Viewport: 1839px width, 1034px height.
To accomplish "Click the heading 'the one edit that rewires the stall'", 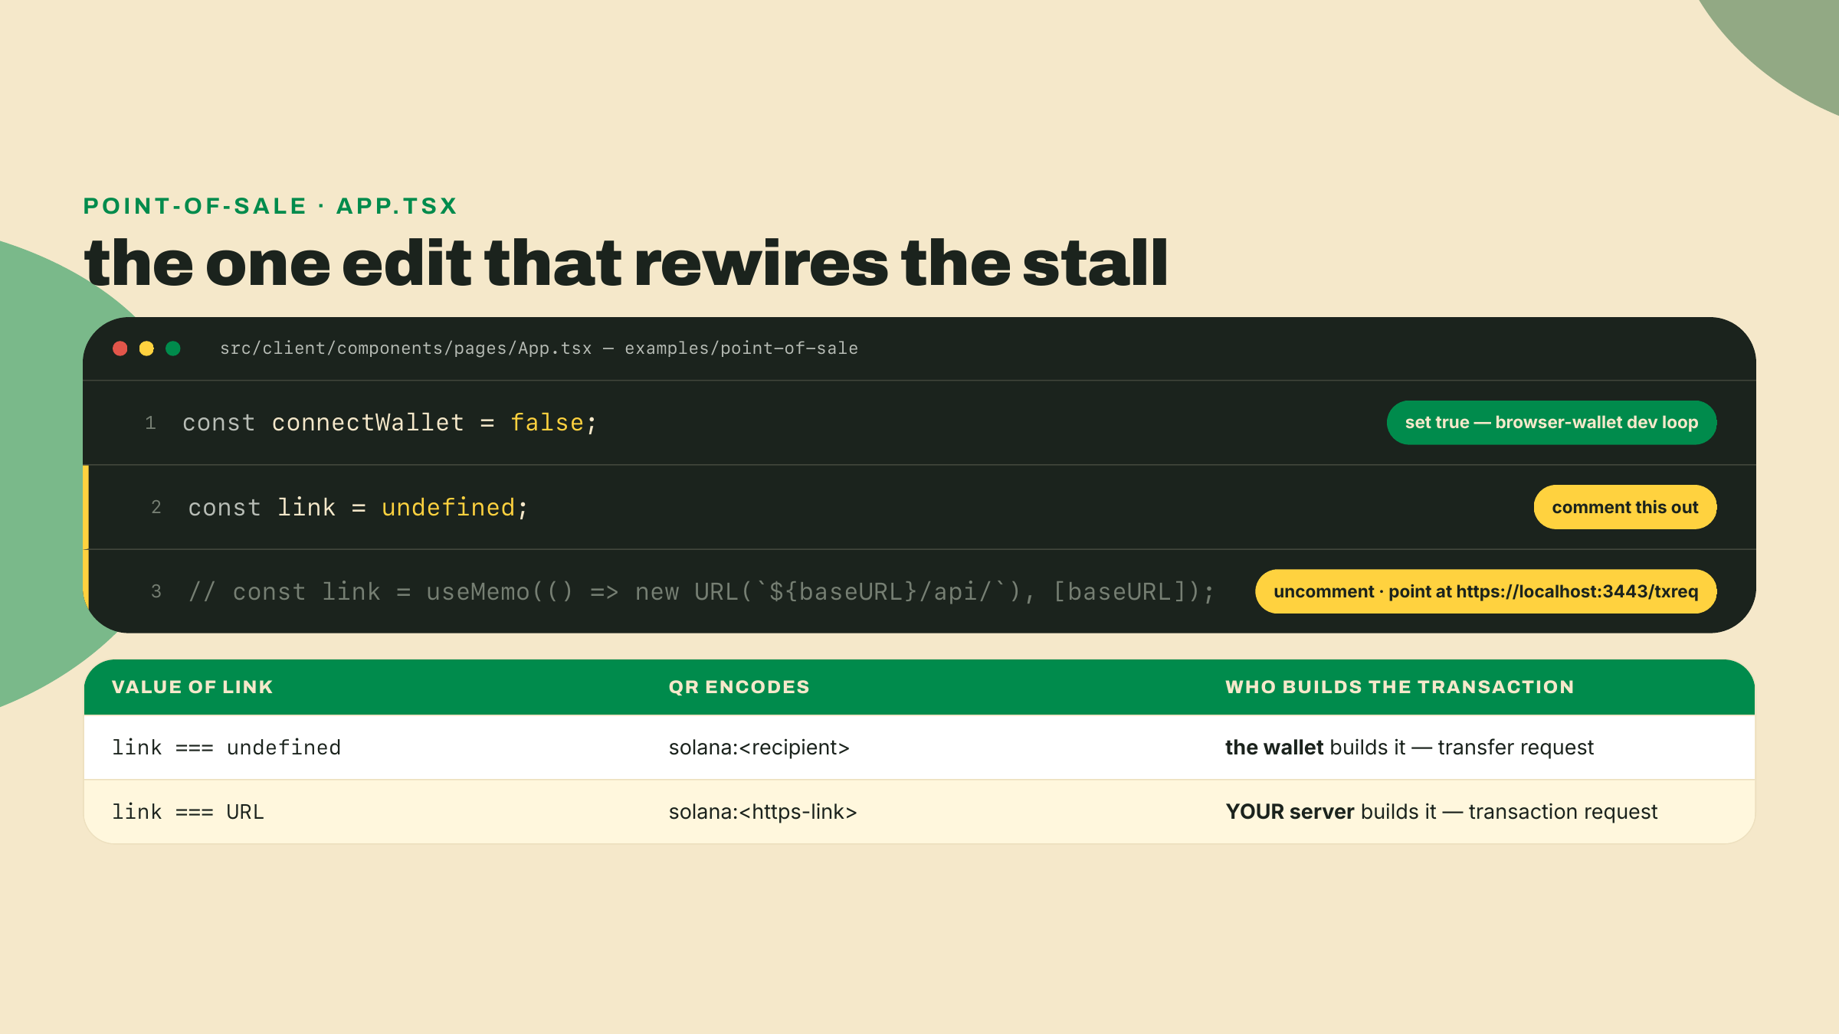I will click(x=625, y=263).
